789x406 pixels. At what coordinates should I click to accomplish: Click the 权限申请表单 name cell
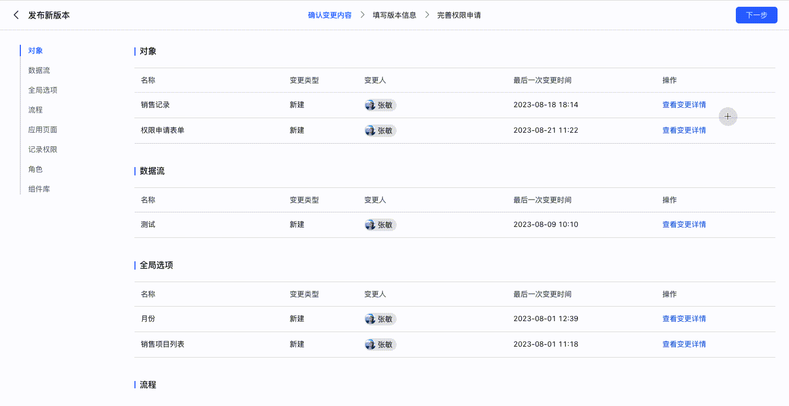click(163, 130)
